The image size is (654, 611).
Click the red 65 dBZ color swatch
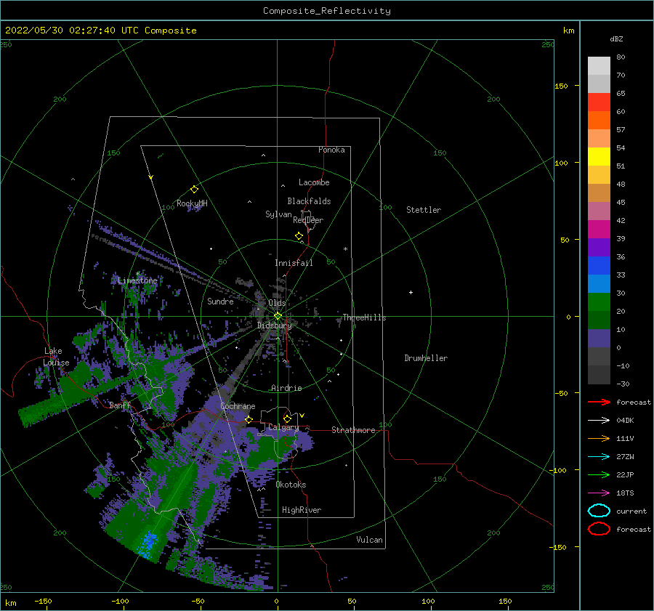click(599, 102)
